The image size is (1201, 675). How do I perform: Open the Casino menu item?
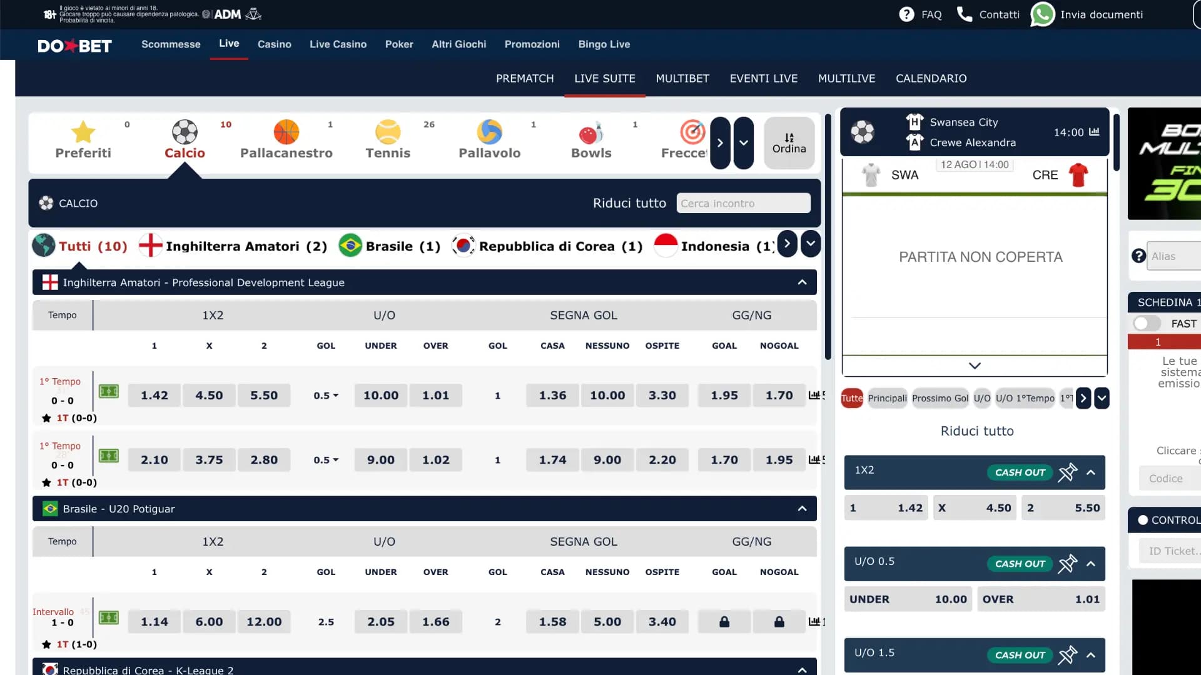tap(274, 44)
